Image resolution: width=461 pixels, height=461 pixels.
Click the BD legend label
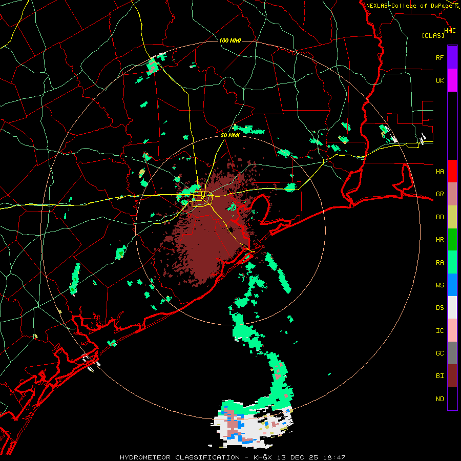(439, 217)
